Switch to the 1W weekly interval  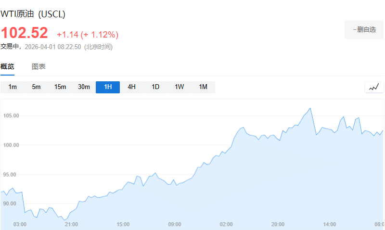click(x=179, y=87)
